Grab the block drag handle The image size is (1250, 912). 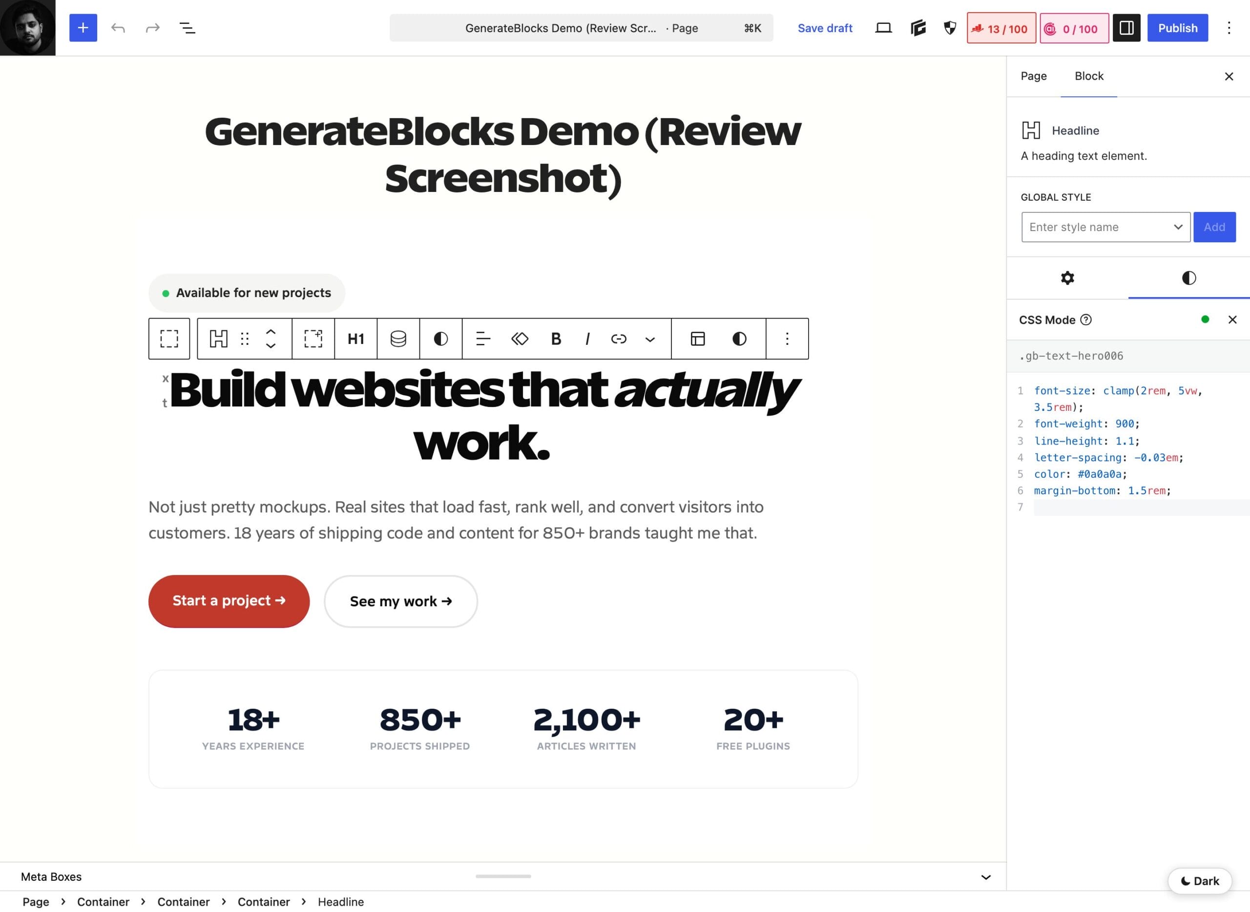(245, 339)
